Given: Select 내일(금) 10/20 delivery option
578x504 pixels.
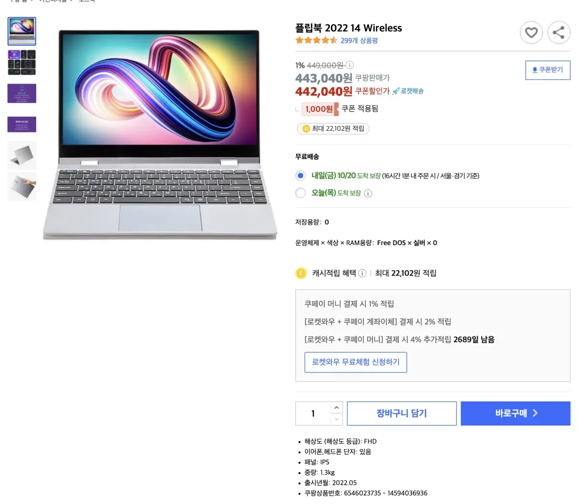Looking at the screenshot, I should (x=301, y=175).
